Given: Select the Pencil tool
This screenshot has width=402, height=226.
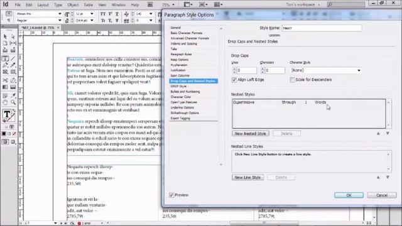Looking at the screenshot, I should click(13, 65).
